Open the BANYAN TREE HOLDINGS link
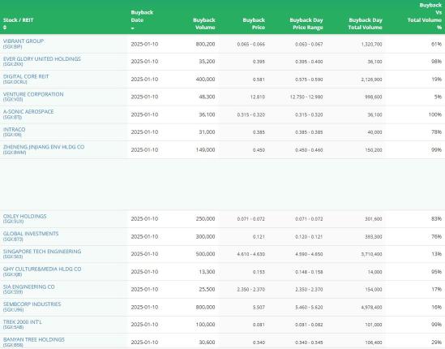The width and height of the screenshot is (445, 349). click(x=34, y=339)
